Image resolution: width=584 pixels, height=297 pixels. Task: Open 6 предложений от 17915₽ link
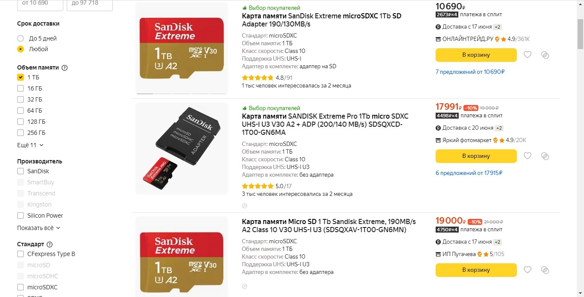pos(469,173)
